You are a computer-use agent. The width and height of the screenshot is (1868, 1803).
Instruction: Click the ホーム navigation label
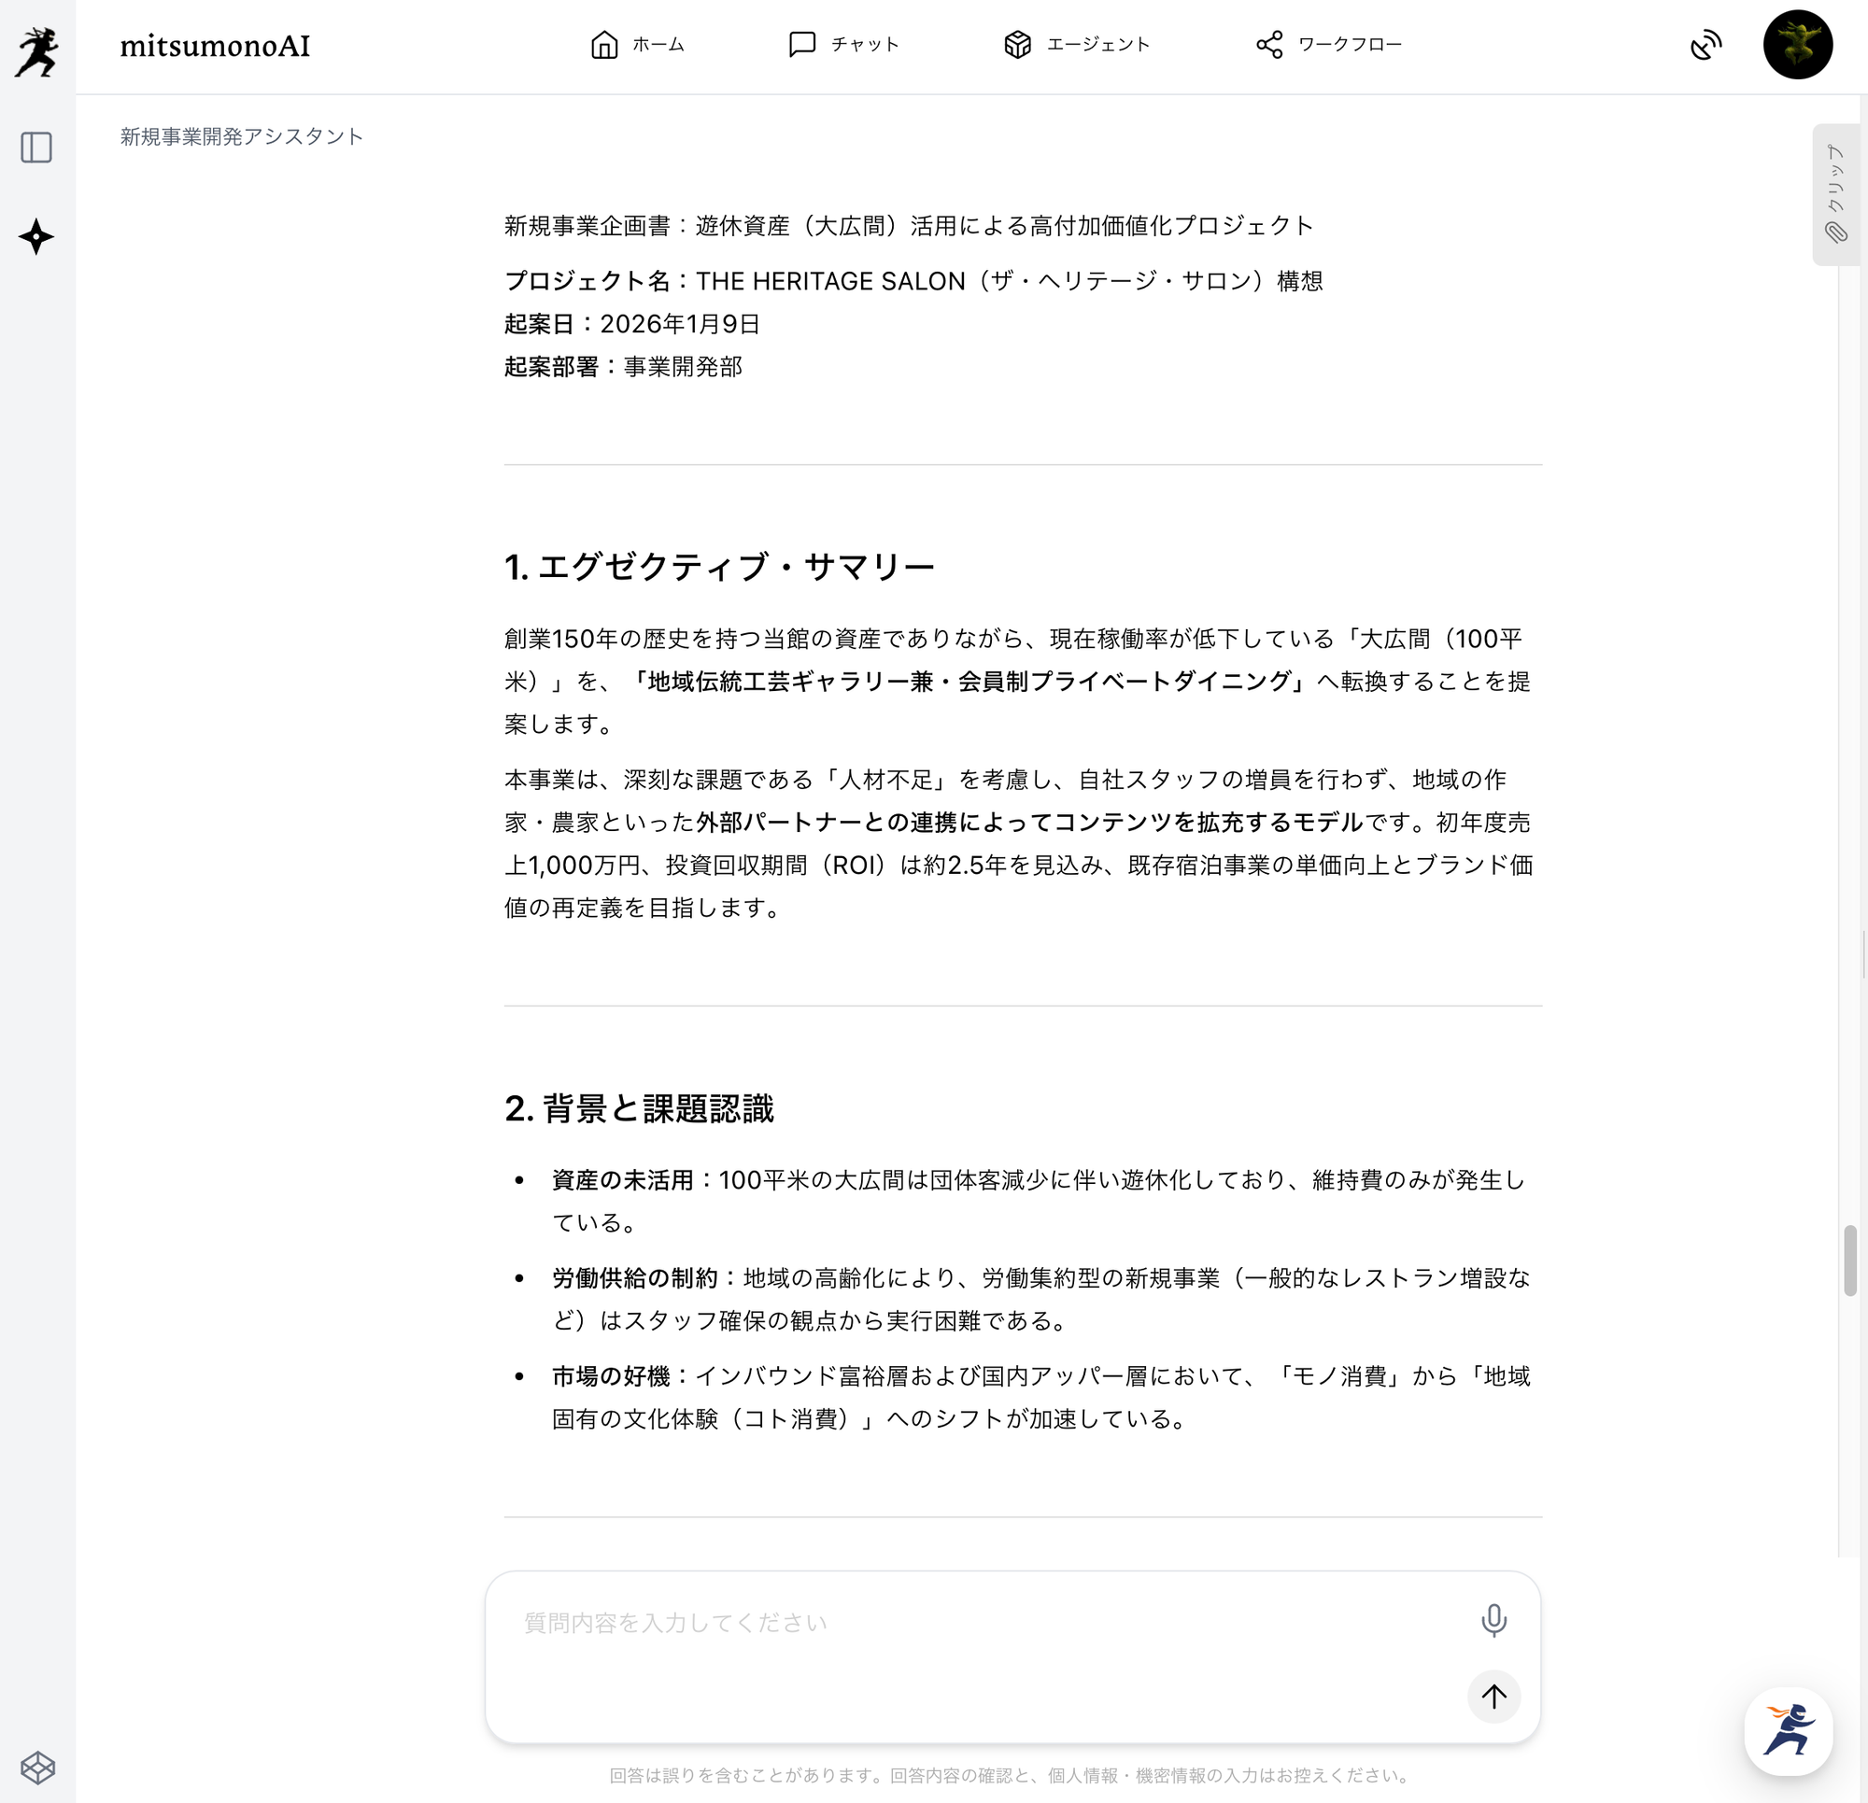658,45
